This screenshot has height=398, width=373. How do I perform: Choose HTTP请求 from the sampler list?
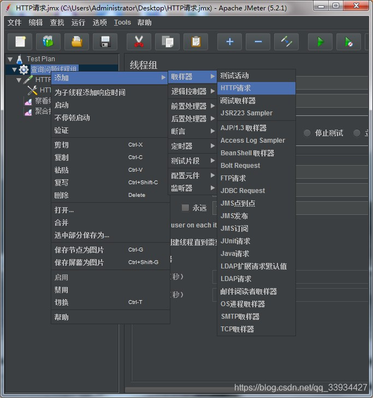tap(256, 88)
